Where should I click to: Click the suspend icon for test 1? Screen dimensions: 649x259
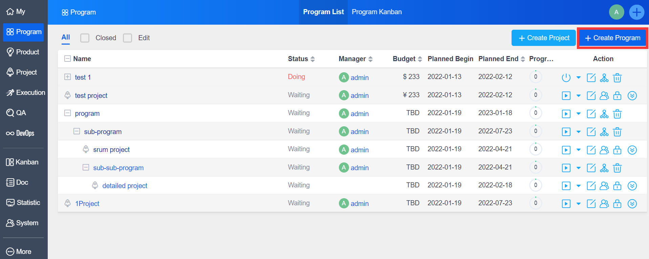[566, 78]
